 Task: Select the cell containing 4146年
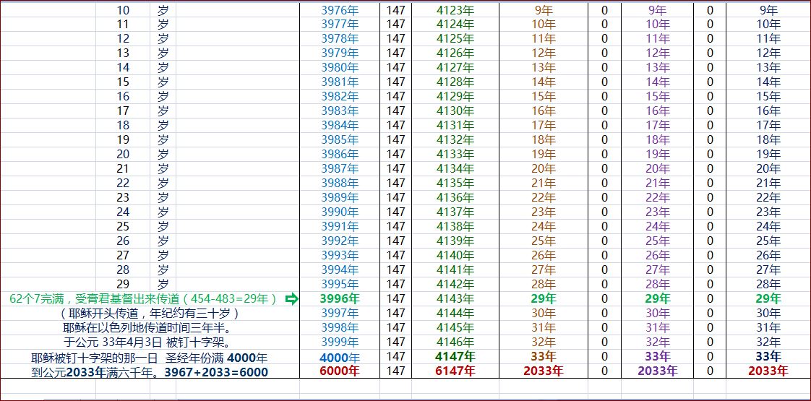point(455,342)
